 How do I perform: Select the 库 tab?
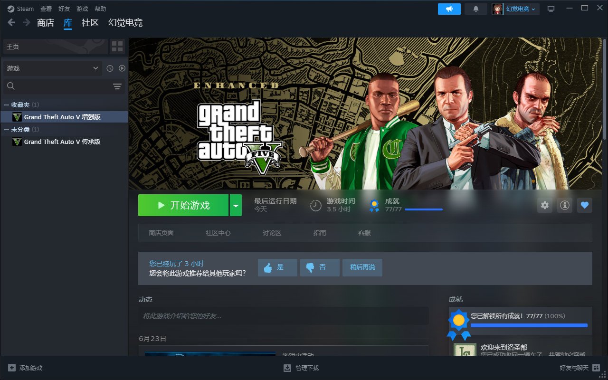[x=68, y=22]
